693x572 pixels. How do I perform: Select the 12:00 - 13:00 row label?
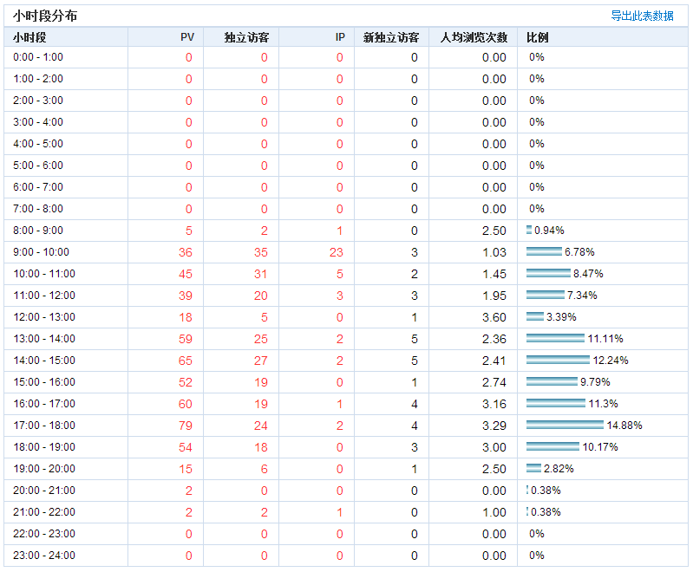pyautogui.click(x=44, y=316)
